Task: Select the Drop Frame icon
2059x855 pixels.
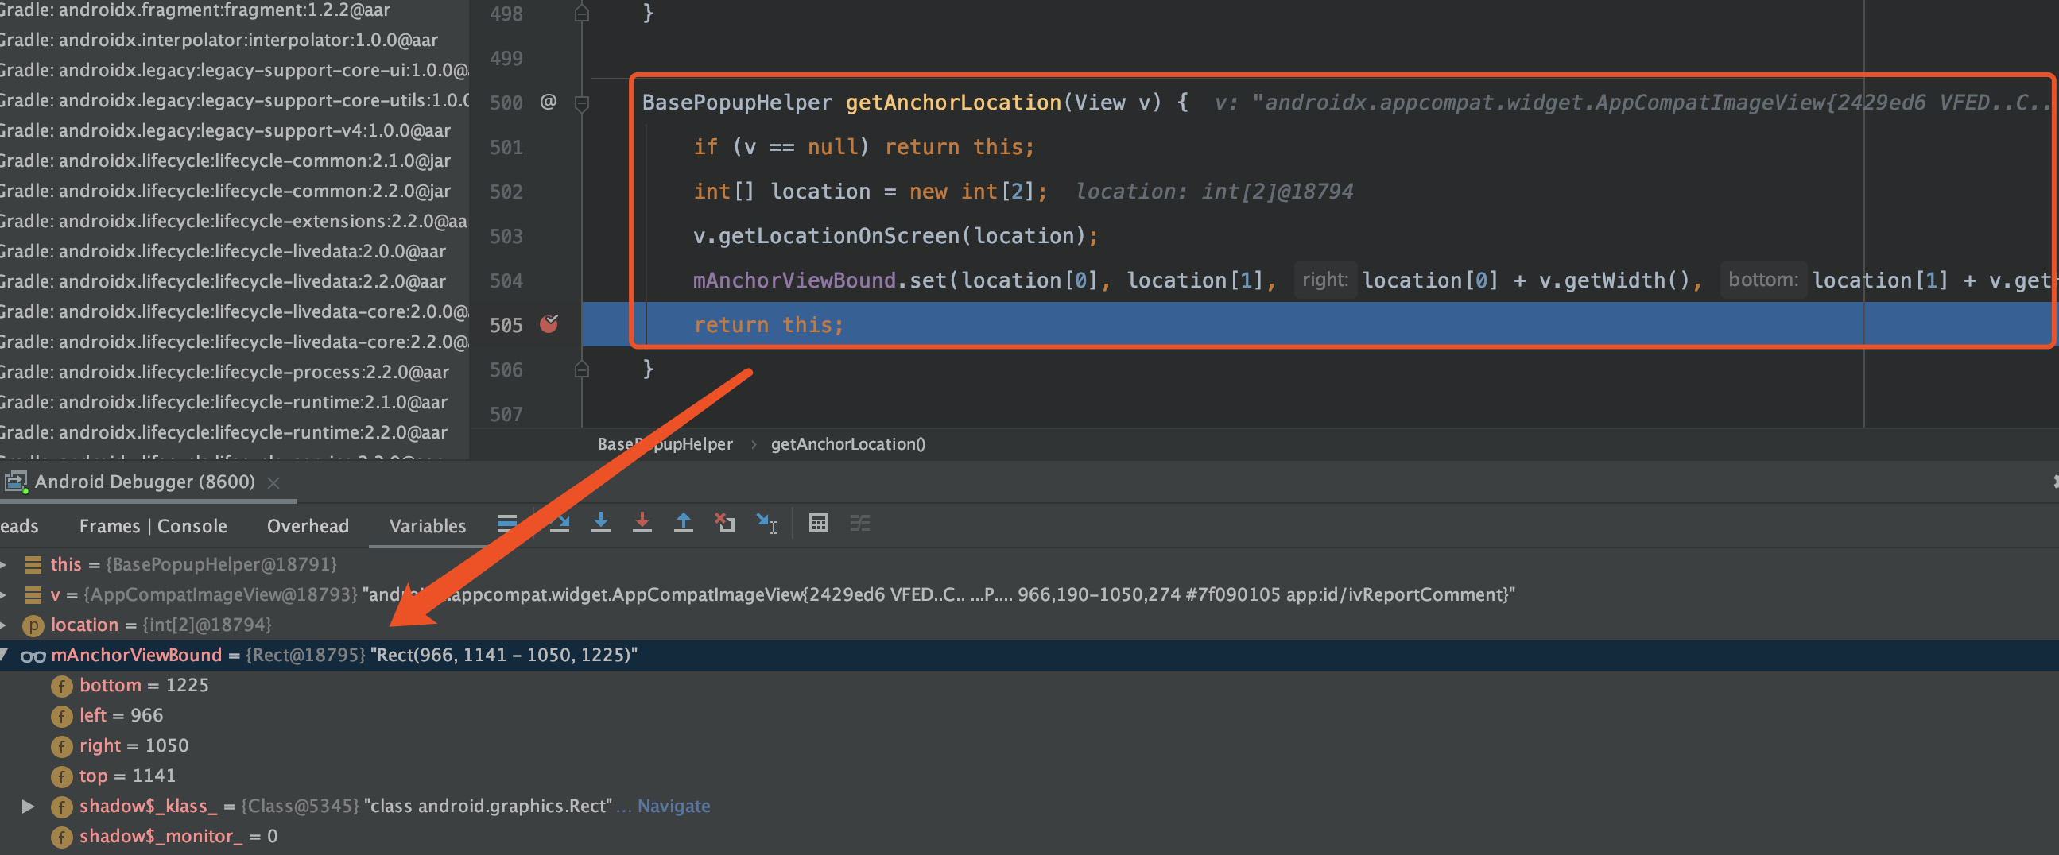Action: 725,524
